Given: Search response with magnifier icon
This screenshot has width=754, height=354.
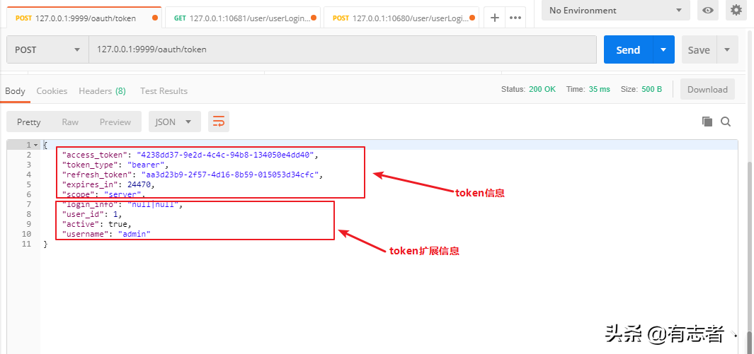Looking at the screenshot, I should [726, 122].
